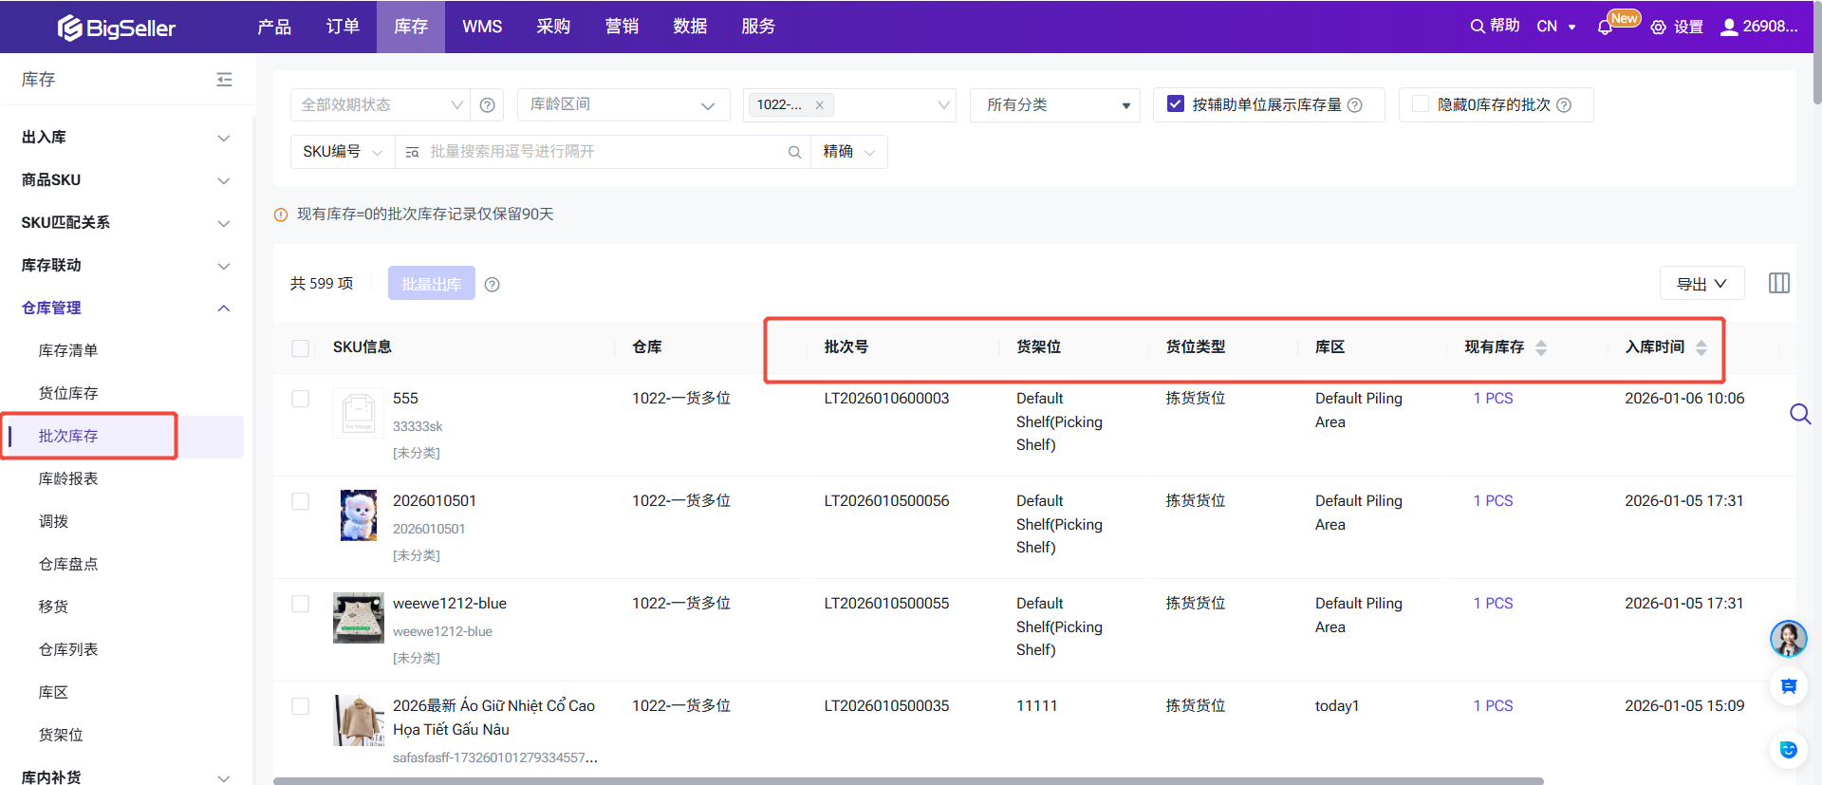Enable 隐藏0库存的批次 checkbox

coord(1421,104)
